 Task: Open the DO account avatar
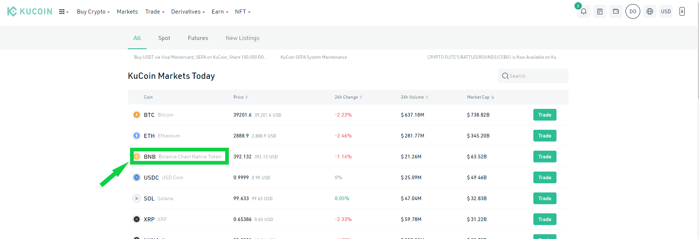[633, 11]
